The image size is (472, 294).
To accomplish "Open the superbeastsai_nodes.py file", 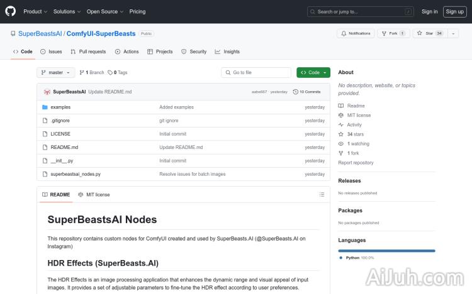I will 76,174.
